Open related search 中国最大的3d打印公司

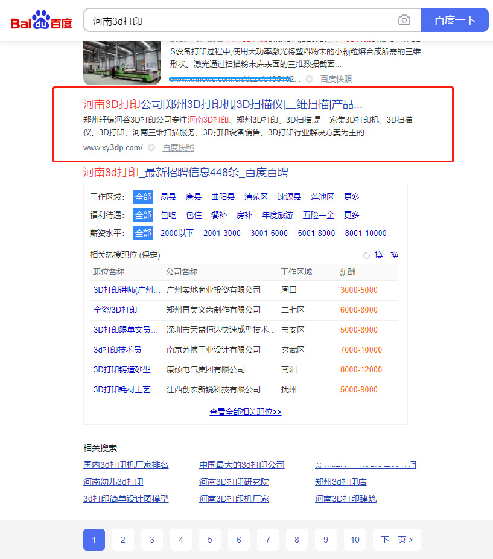pos(242,465)
